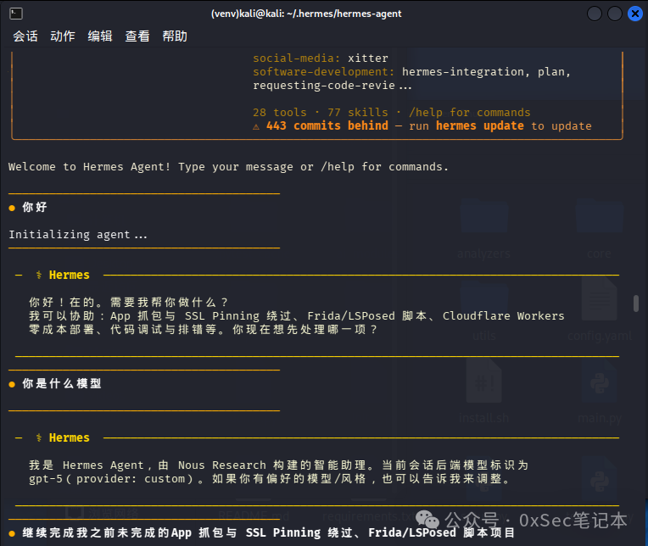
Task: Open the 动作 menu
Action: coord(63,36)
